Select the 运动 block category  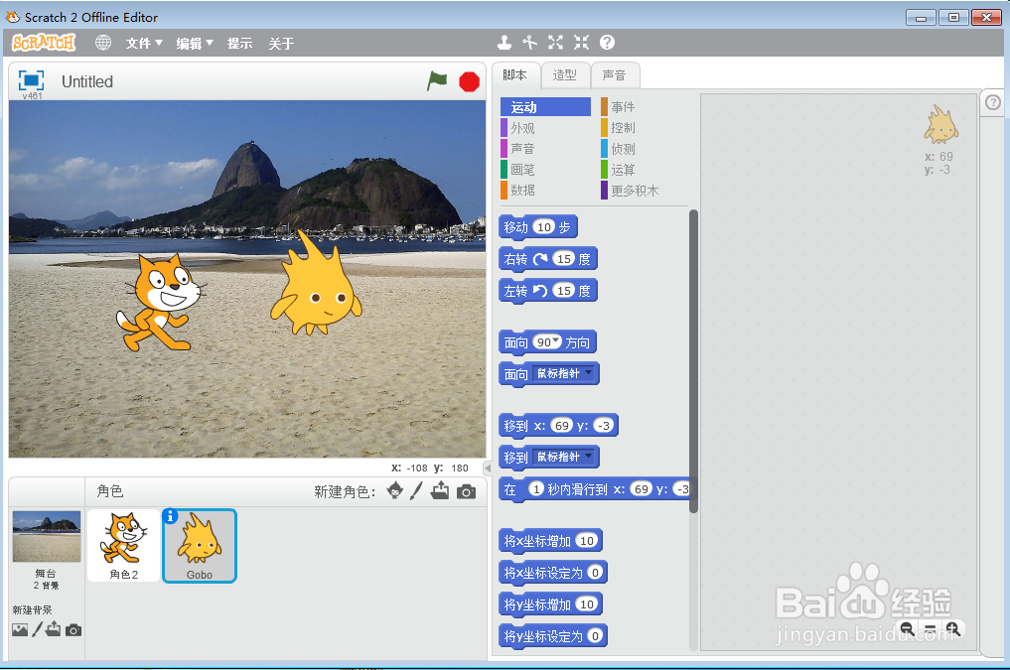545,107
